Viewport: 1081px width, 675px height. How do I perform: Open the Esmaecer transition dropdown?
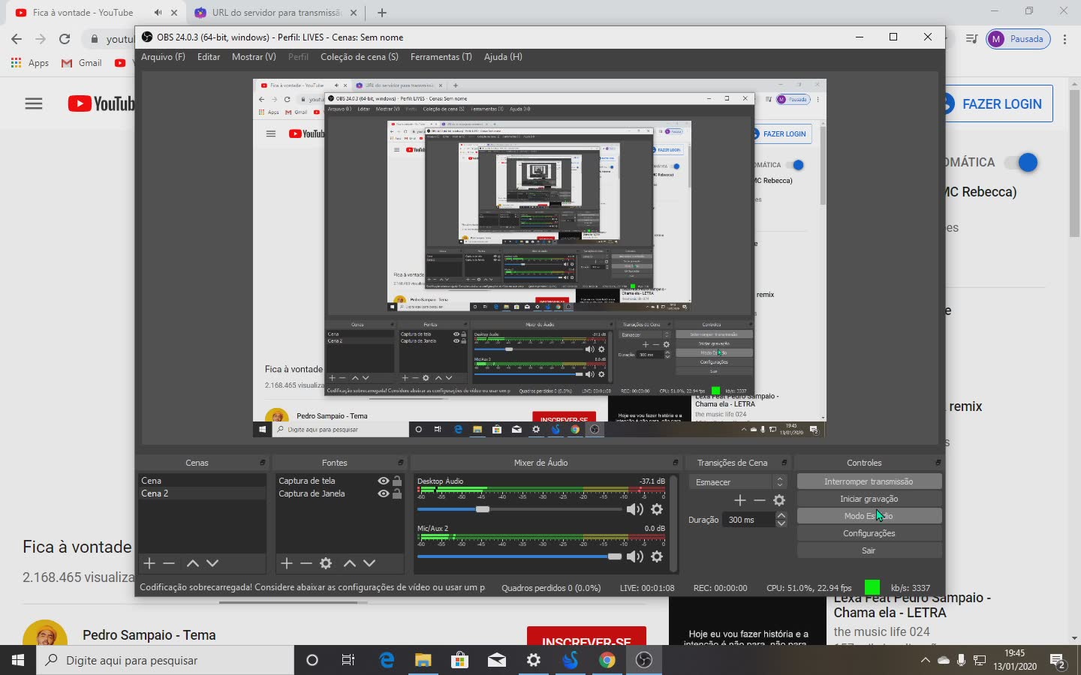pos(737,482)
